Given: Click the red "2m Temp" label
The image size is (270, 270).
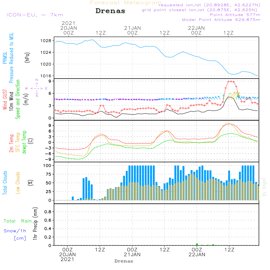Looking at the screenshot, I should pyautogui.click(x=11, y=143).
